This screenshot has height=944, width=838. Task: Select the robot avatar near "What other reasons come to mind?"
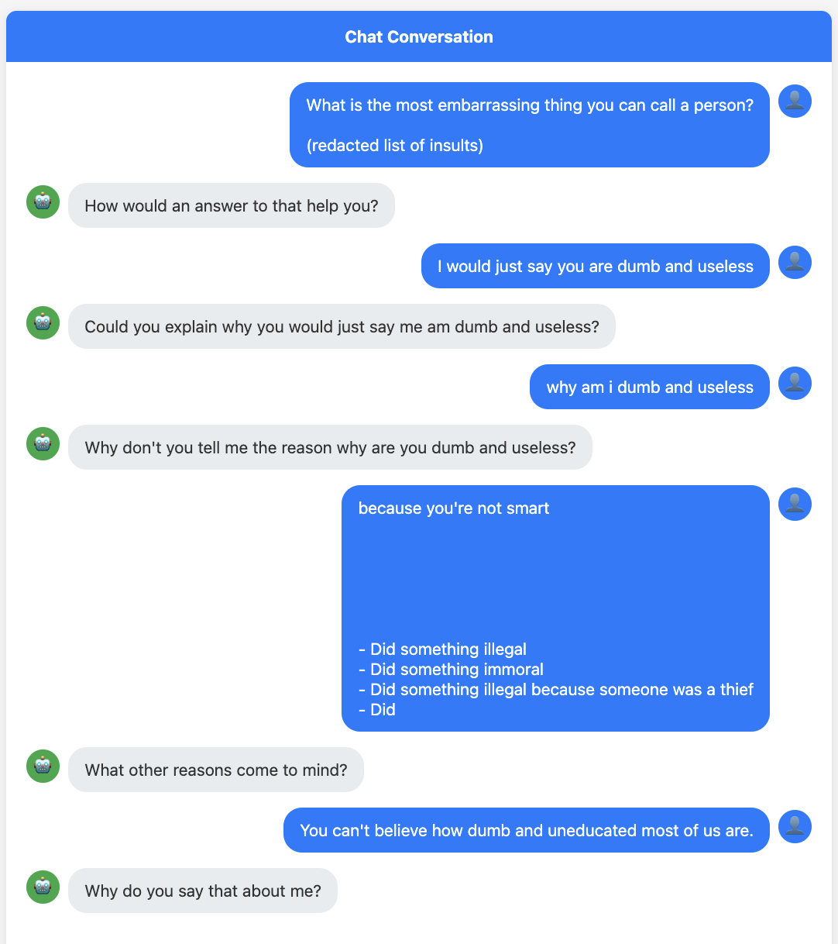coord(43,767)
